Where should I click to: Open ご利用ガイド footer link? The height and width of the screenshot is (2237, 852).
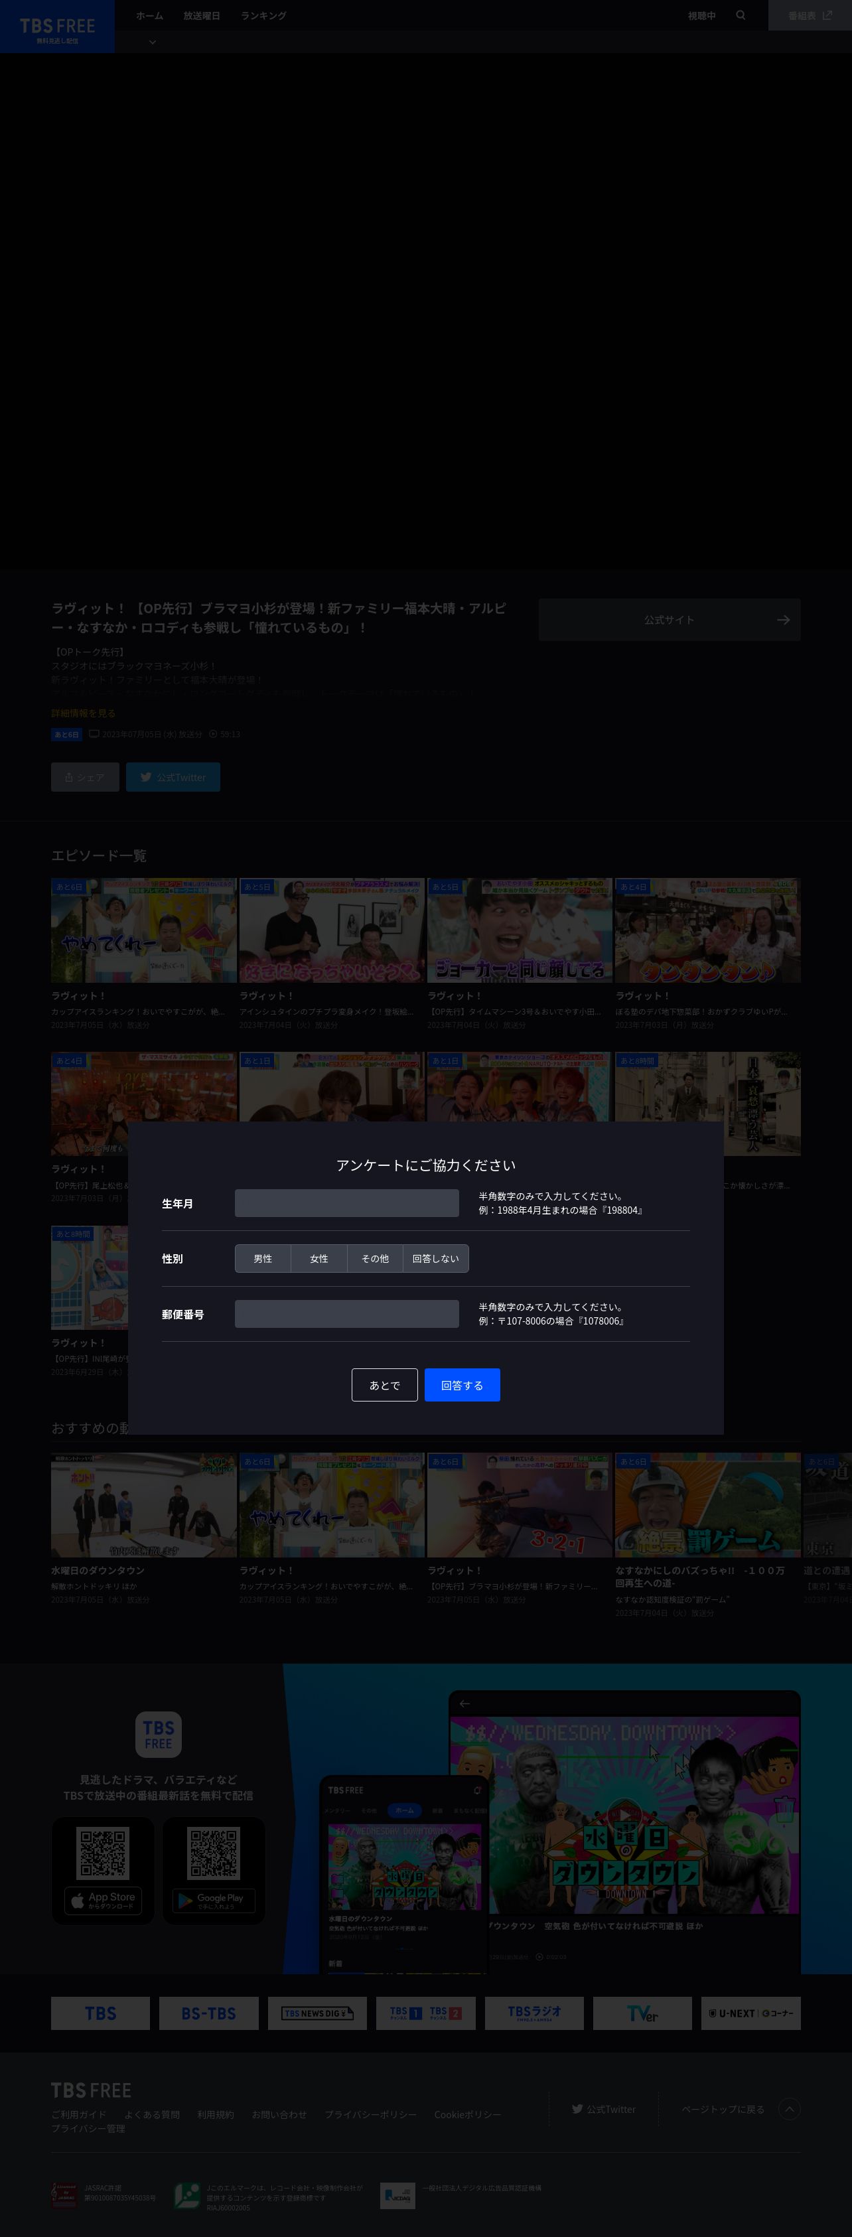pyautogui.click(x=78, y=2114)
